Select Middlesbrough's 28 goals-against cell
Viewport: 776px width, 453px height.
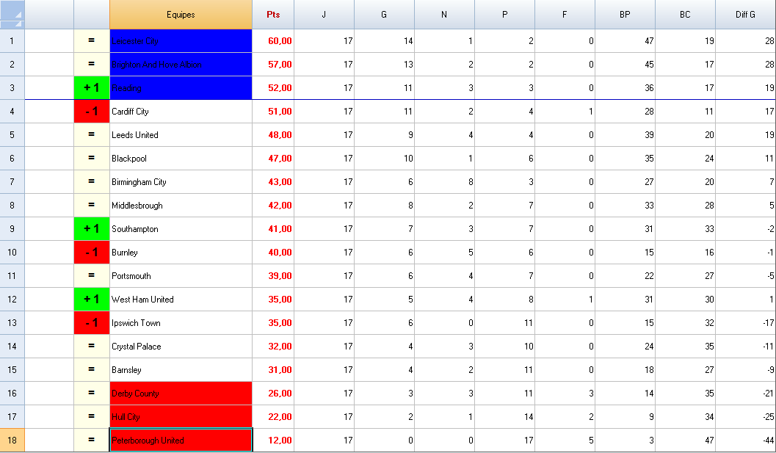(686, 206)
